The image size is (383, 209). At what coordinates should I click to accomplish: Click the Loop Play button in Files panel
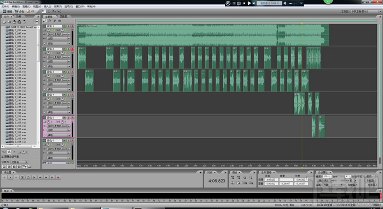tap(9, 152)
